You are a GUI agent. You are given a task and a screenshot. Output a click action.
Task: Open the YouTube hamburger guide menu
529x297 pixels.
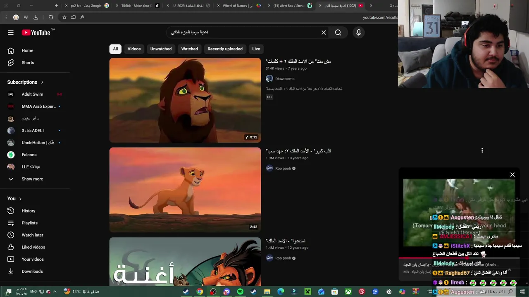coord(11,33)
